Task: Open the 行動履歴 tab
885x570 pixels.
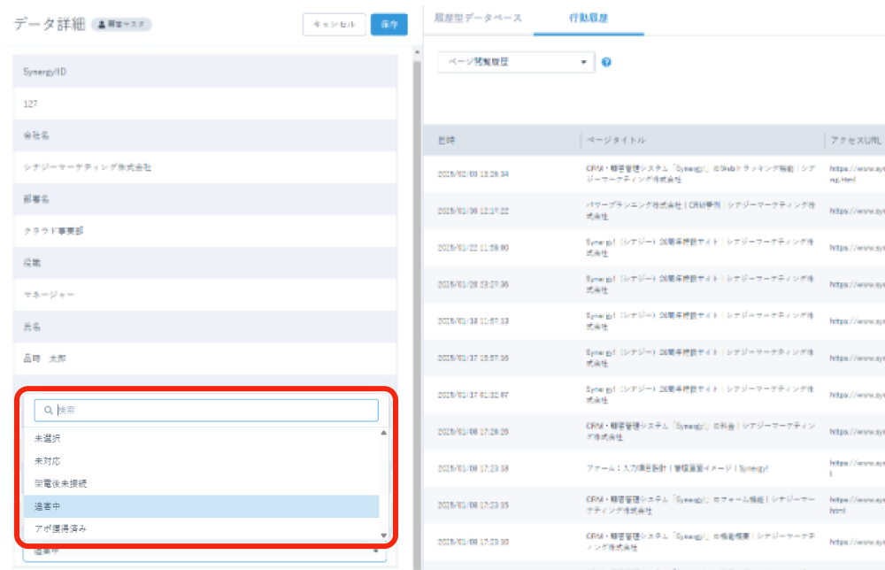Action: [588, 18]
